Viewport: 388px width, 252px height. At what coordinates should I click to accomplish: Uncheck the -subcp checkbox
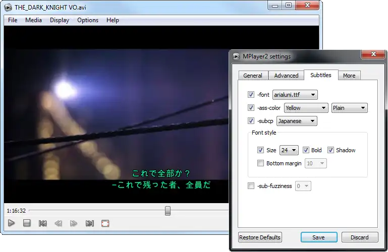(x=251, y=121)
